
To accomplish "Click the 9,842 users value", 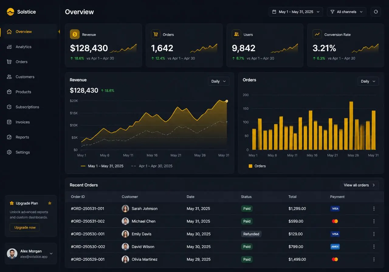I will pyautogui.click(x=243, y=48).
